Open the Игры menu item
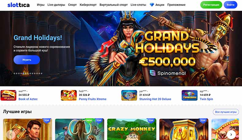The width and height of the screenshot is (242, 140). coord(41,5)
